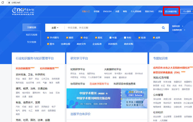The height and width of the screenshot is (122, 193).
Task: Click the CNKI logo
Action: (23, 11)
